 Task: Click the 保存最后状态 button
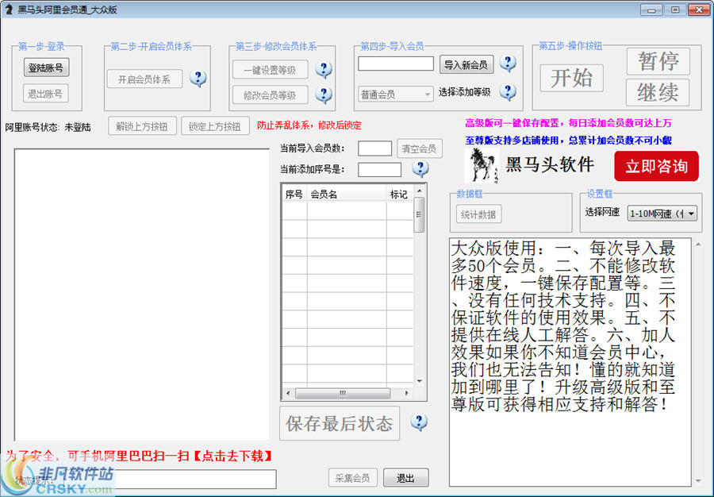[x=340, y=424]
